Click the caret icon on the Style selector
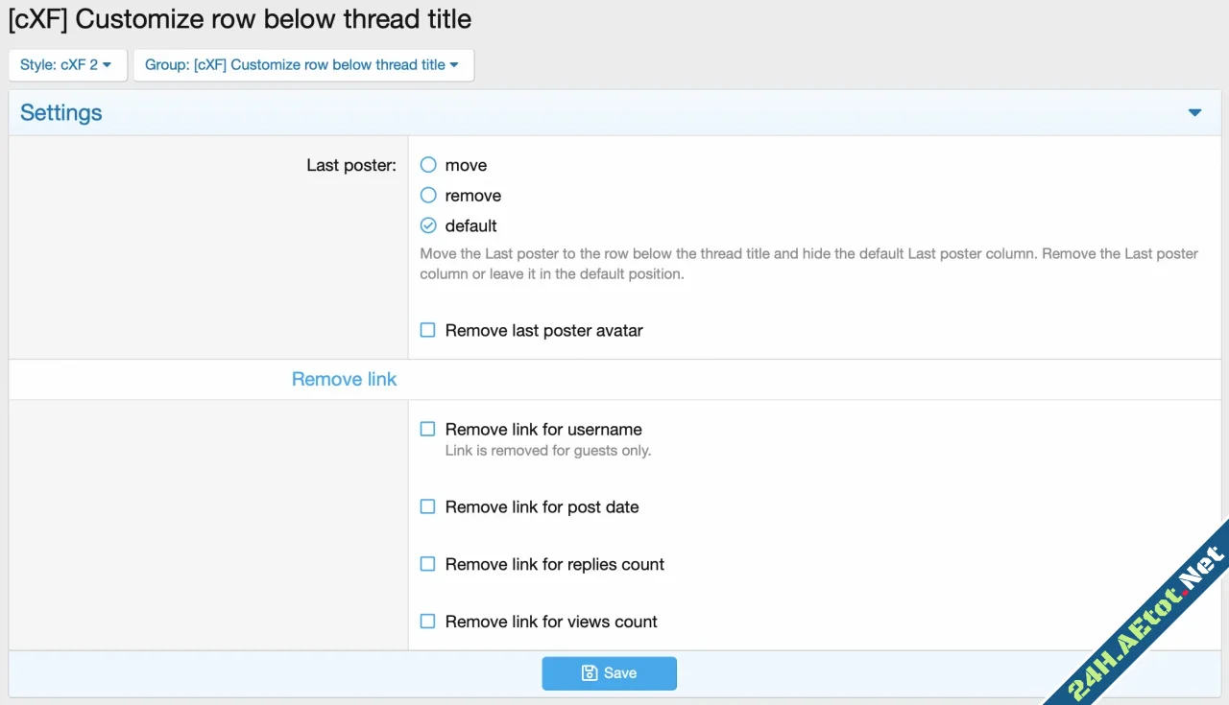Viewport: 1229px width, 705px height. (x=108, y=64)
